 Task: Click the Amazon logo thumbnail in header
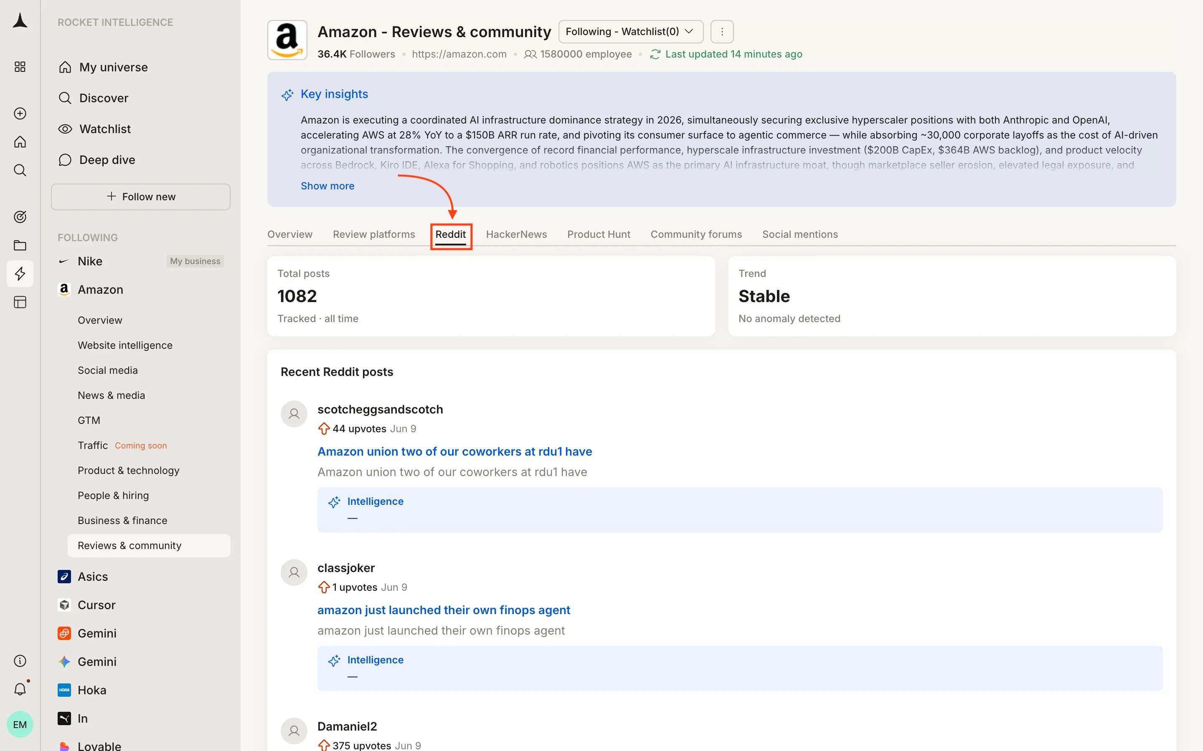click(287, 40)
